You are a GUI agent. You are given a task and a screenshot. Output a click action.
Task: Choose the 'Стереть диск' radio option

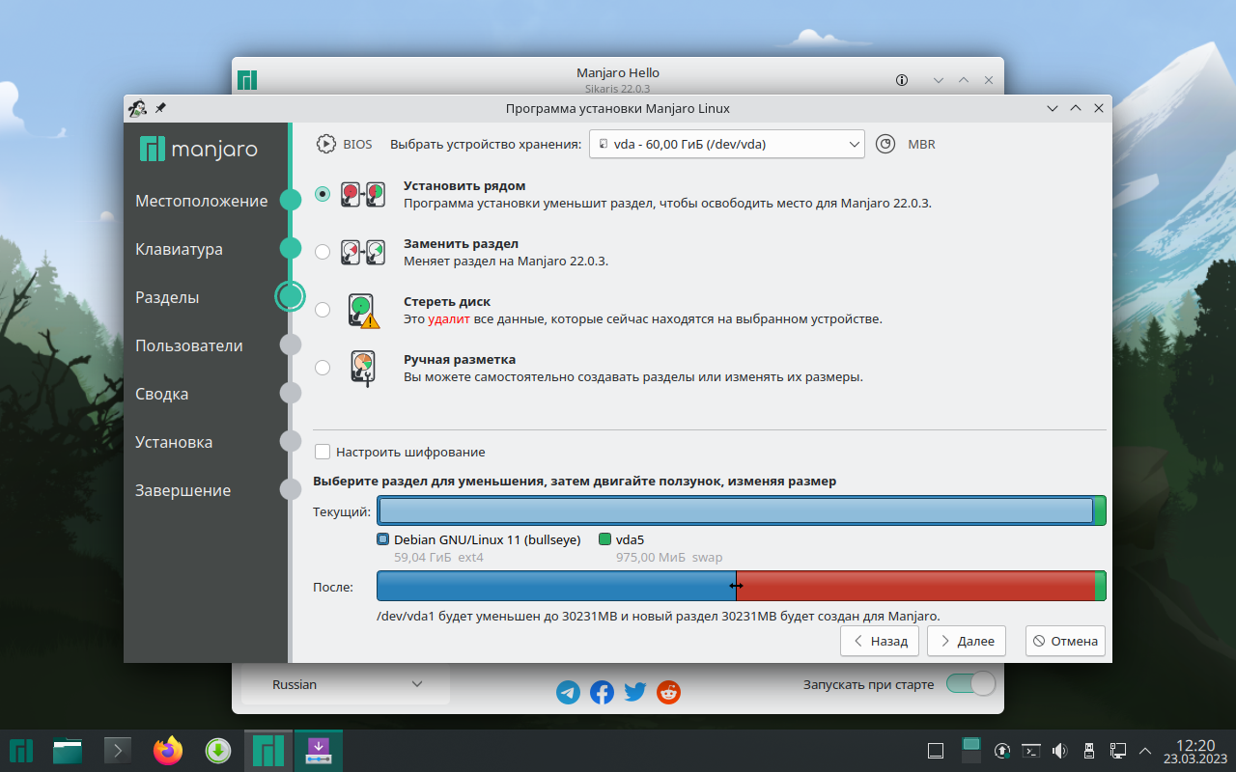323,310
